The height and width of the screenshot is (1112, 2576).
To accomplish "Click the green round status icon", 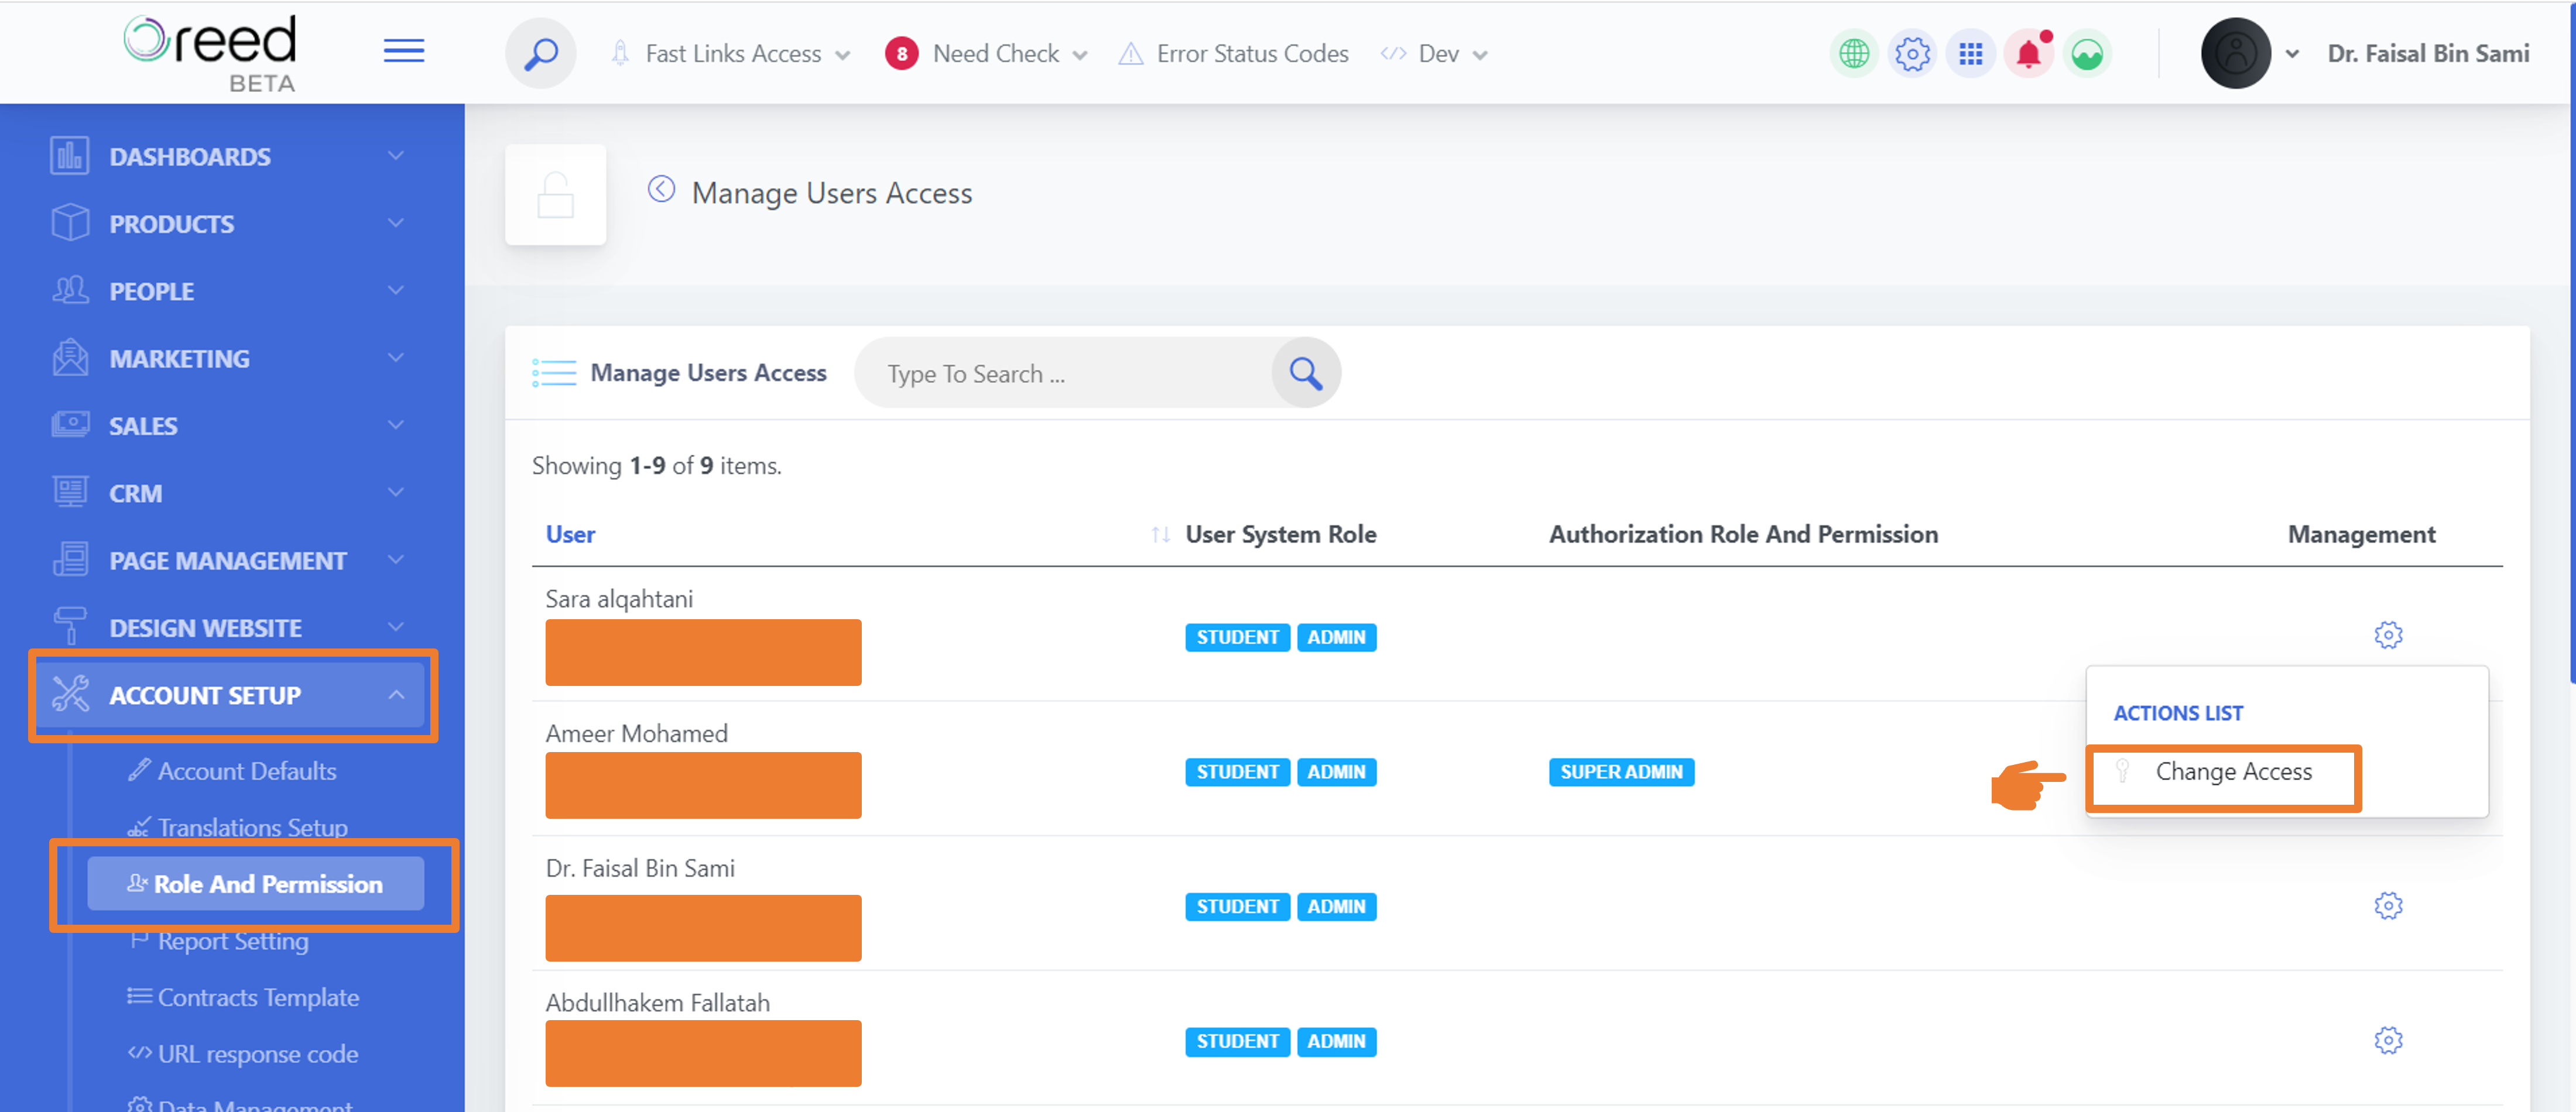I will click(x=2087, y=53).
